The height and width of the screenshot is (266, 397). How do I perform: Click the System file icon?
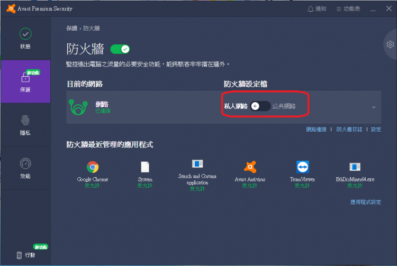pos(145,167)
